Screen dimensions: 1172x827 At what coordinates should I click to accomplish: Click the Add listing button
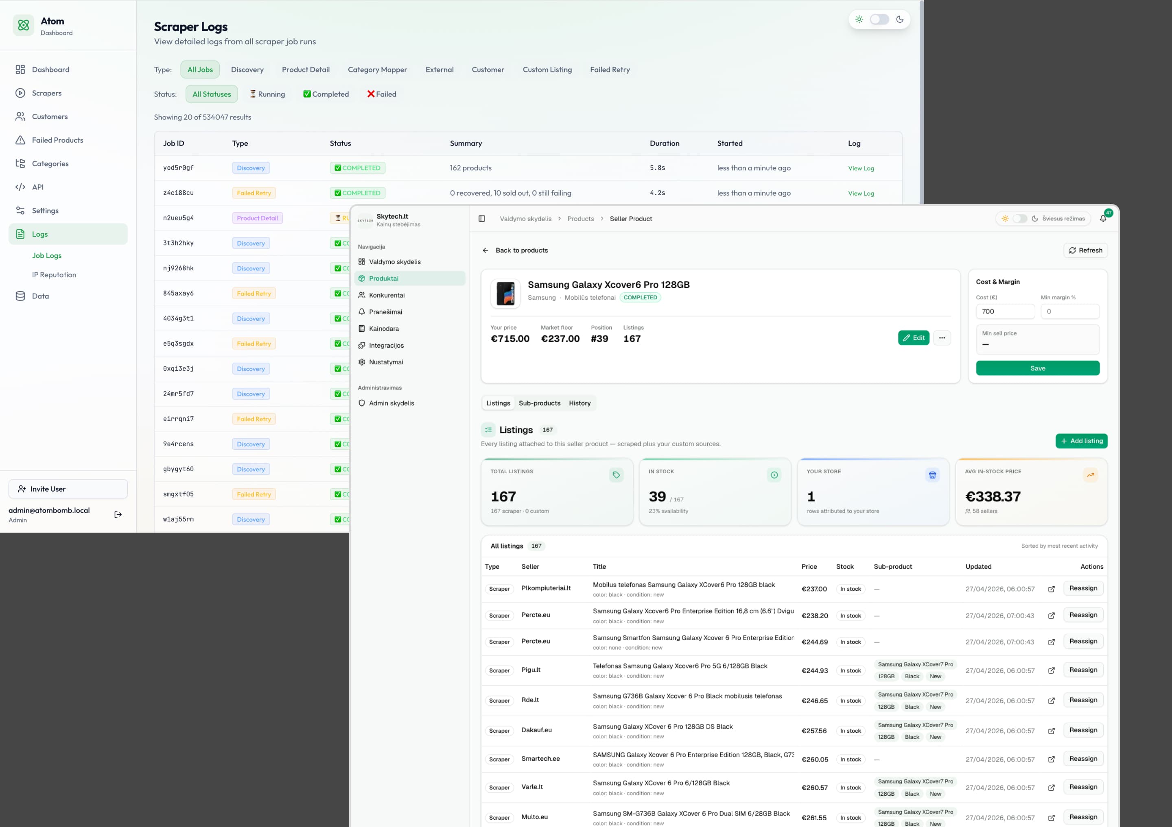point(1082,441)
